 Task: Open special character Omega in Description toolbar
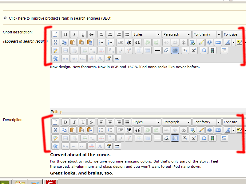pyautogui.click(x=204, y=138)
